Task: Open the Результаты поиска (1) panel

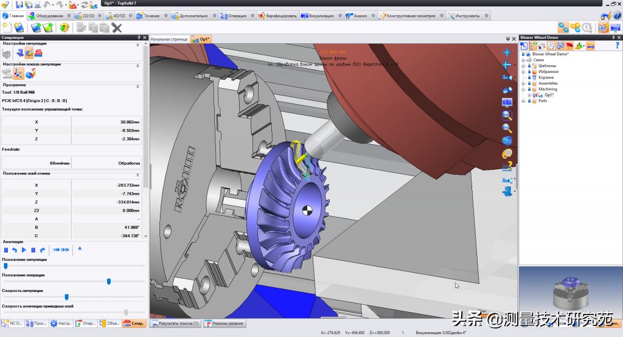Action: coord(176,324)
